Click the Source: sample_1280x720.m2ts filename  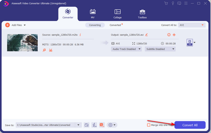60,35
